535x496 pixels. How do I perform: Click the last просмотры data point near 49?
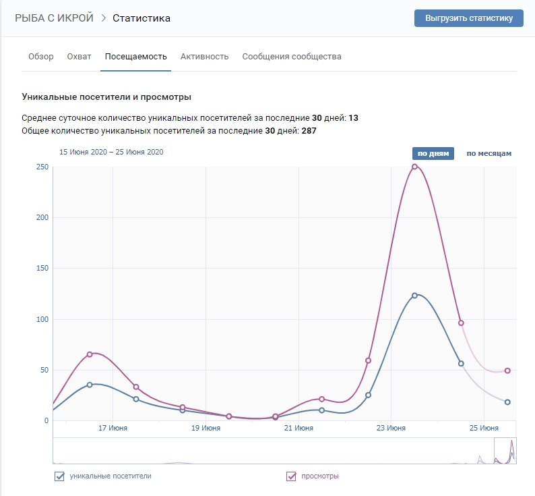(507, 370)
